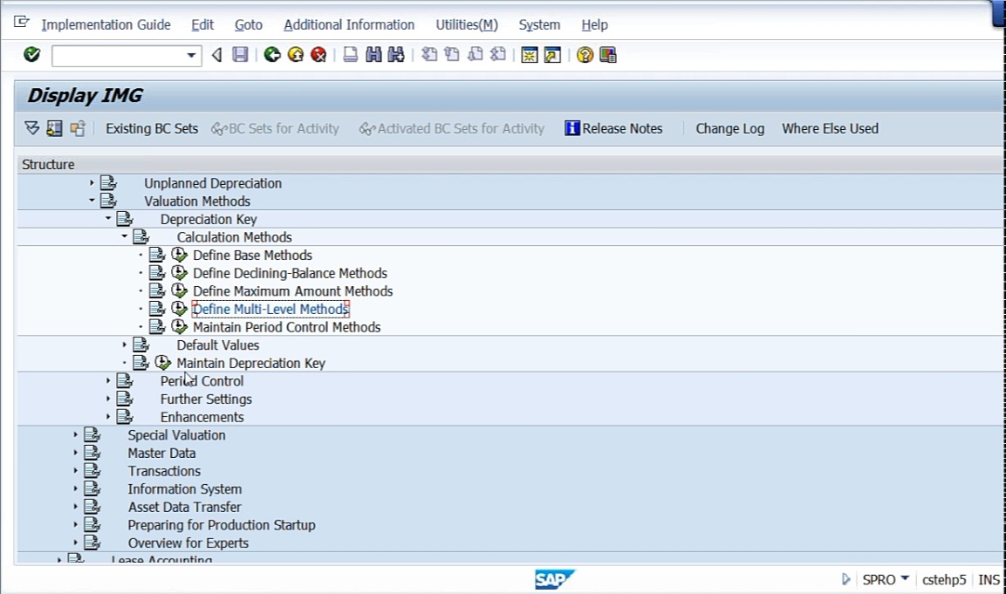Click the yellow Help question mark icon
This screenshot has width=1006, height=594.
(585, 55)
